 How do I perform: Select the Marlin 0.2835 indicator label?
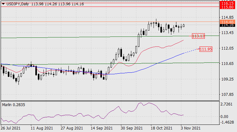tap(14, 105)
